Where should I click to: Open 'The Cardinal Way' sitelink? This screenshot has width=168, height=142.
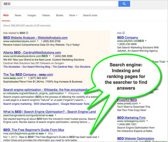click(63, 67)
